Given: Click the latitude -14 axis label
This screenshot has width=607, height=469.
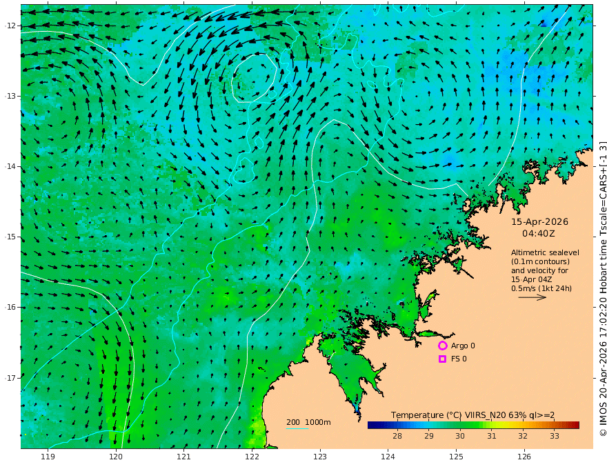Looking at the screenshot, I should coord(10,166).
